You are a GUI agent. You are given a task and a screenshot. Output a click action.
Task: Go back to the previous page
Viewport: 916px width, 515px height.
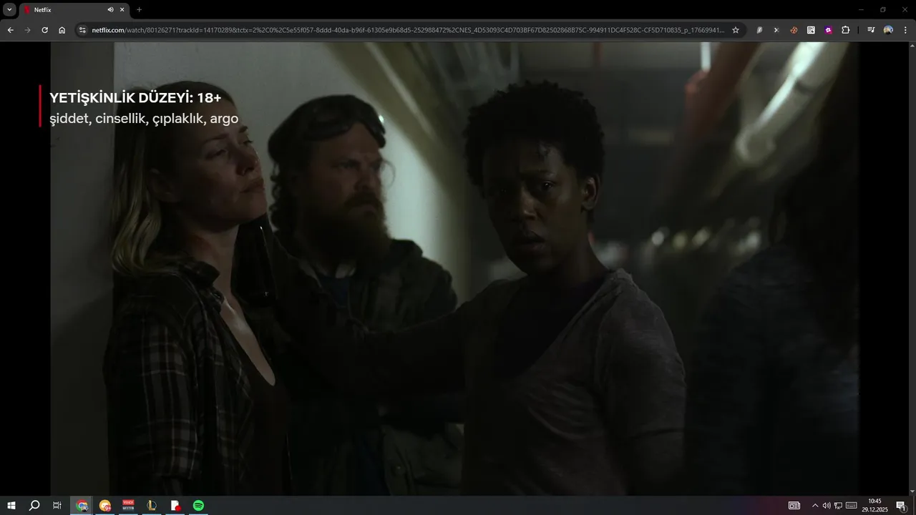[10, 30]
